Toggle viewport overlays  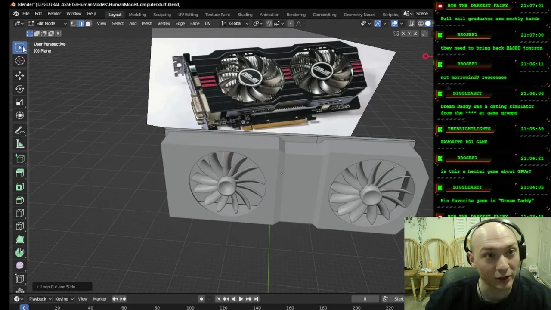pos(394,23)
